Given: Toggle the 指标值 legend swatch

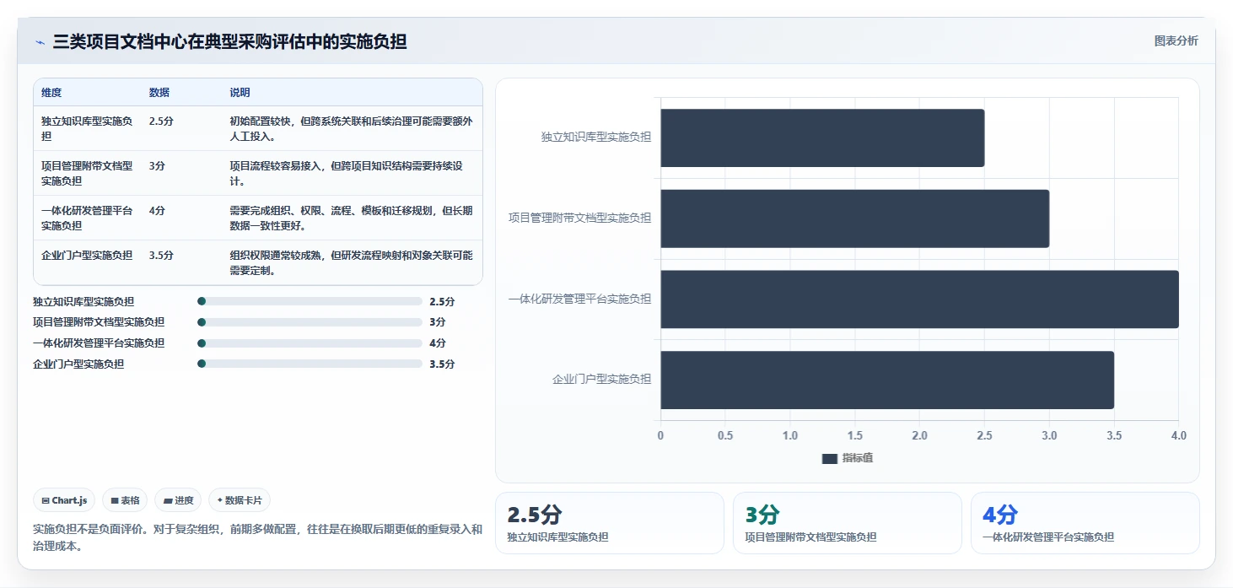Looking at the screenshot, I should point(830,458).
